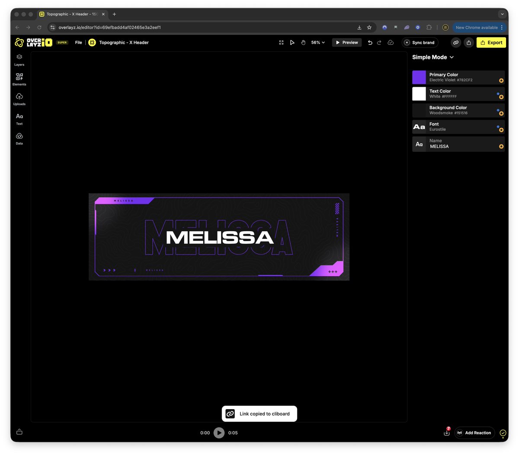Viewport: 519px width, 455px height.
Task: Undo the last action
Action: point(370,42)
